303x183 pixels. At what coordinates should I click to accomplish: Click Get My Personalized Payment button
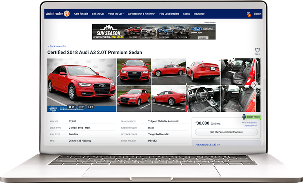(226, 132)
